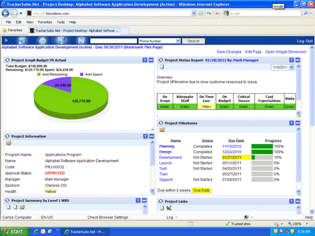Open the View menu

[30, 22]
